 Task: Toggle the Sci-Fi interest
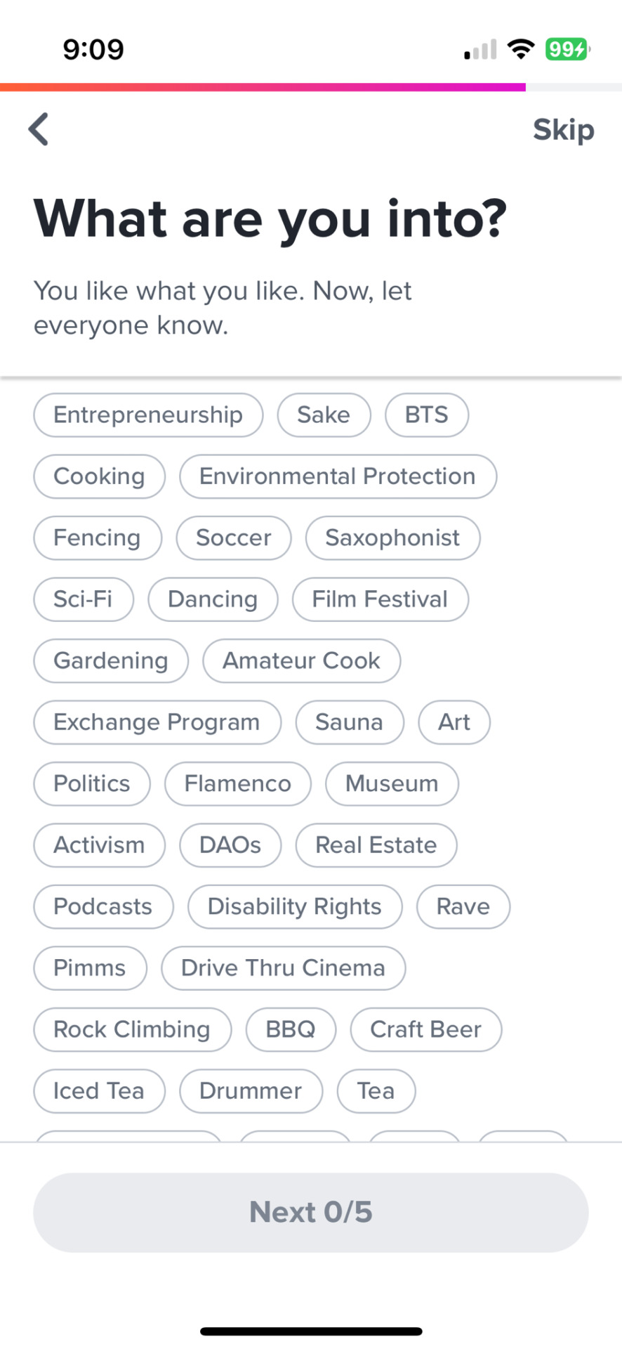pos(83,599)
